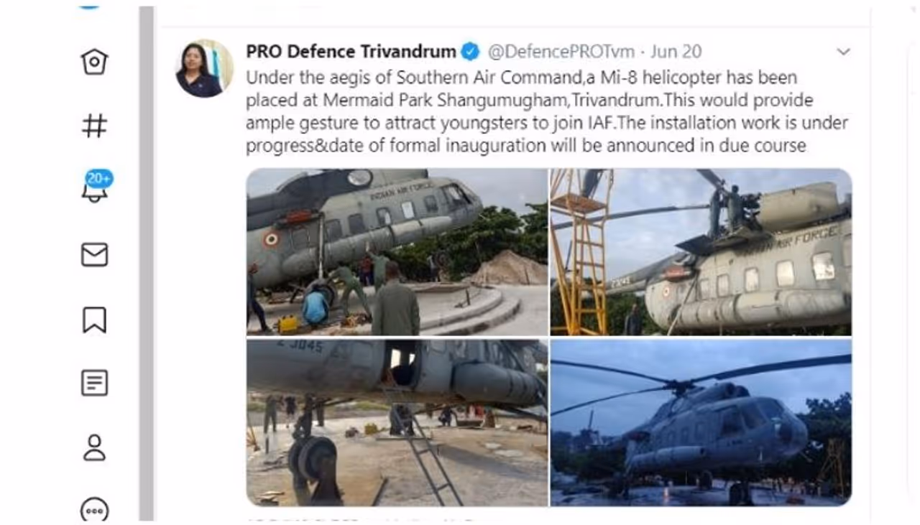View PRO Defence Trivandrum avatar photo
Viewport: 920px width, 525px height.
204,68
